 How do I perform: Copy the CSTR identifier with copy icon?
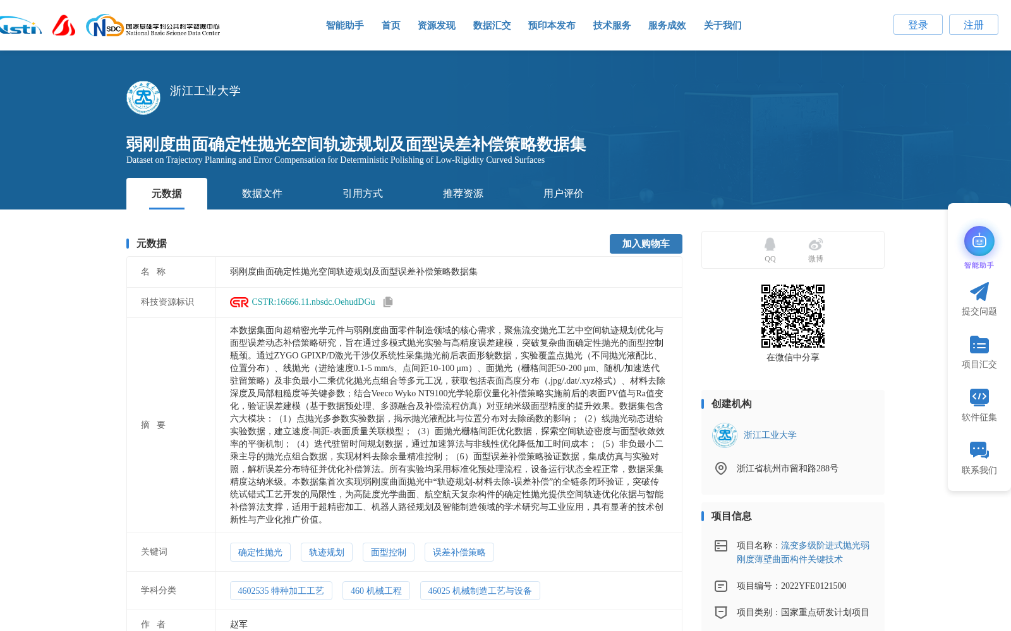388,302
